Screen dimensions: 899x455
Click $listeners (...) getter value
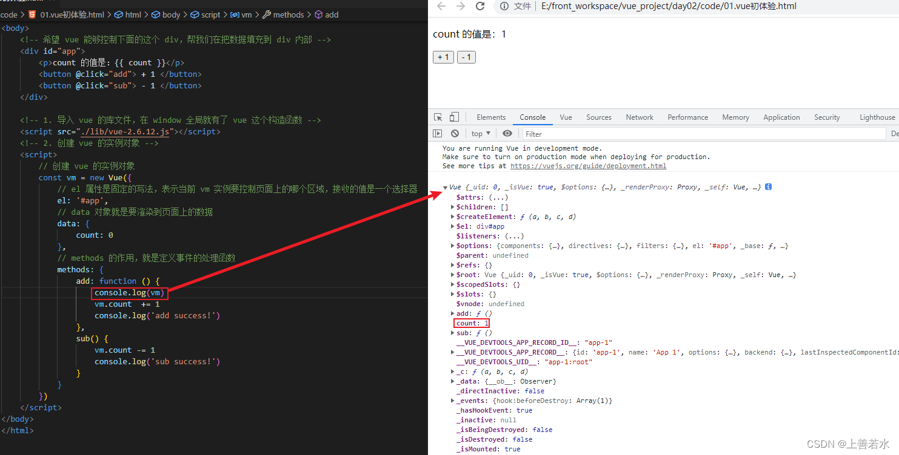coord(515,236)
